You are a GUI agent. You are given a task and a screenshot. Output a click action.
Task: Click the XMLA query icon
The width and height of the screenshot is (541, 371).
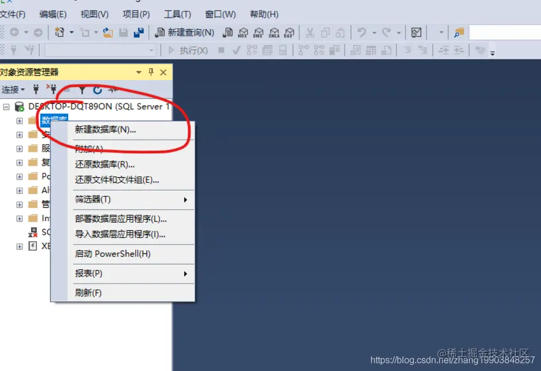pyautogui.click(x=274, y=33)
